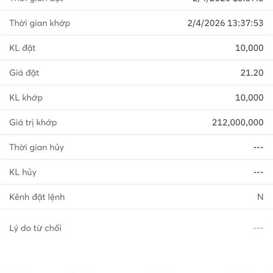Click the empty value for Thời gian hủy
This screenshot has height=273, width=273.
tap(258, 147)
